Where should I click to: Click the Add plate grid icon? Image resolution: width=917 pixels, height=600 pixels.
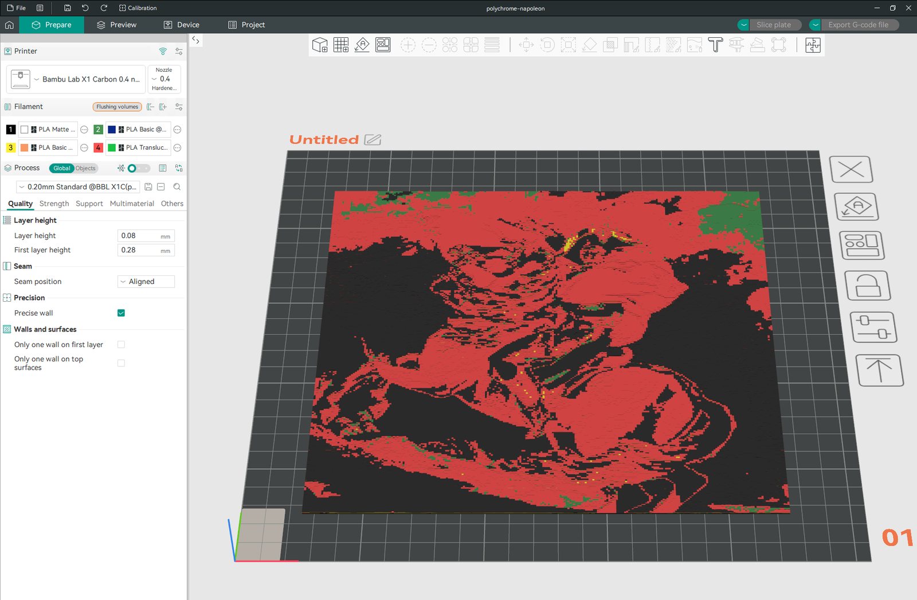tap(341, 45)
